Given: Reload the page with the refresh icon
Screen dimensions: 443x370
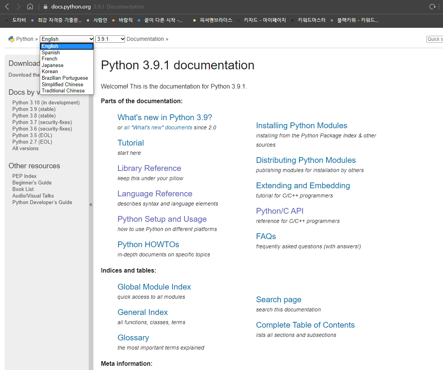Looking at the screenshot, I should tap(433, 7).
